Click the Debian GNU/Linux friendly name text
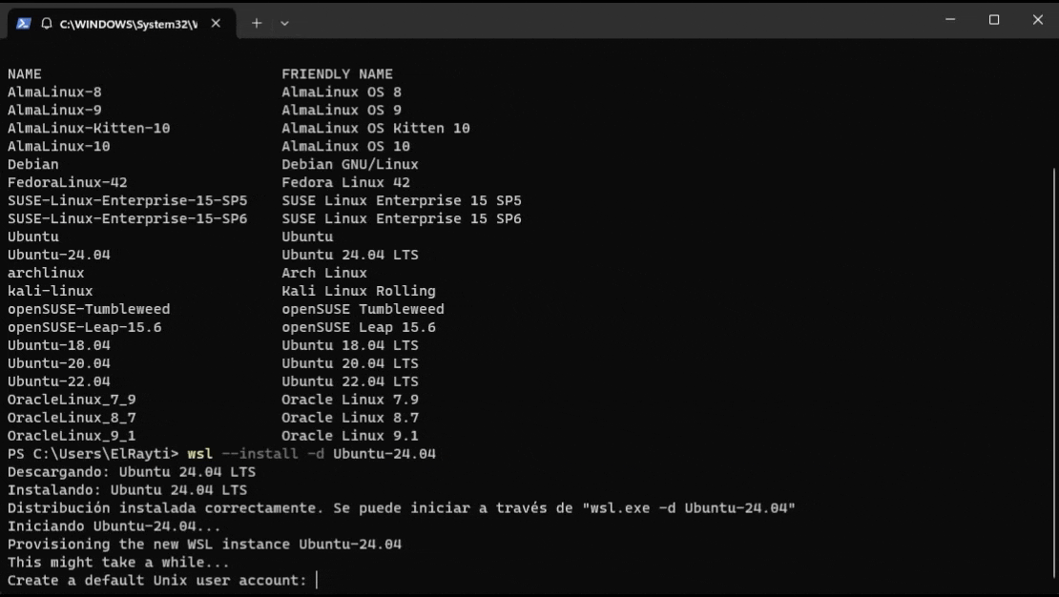The width and height of the screenshot is (1059, 597). coord(350,164)
